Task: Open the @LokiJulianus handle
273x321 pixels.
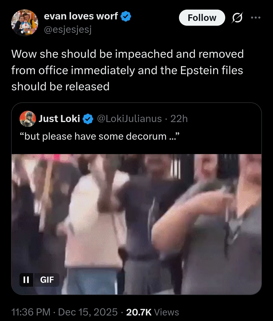Action: pyautogui.click(x=129, y=119)
